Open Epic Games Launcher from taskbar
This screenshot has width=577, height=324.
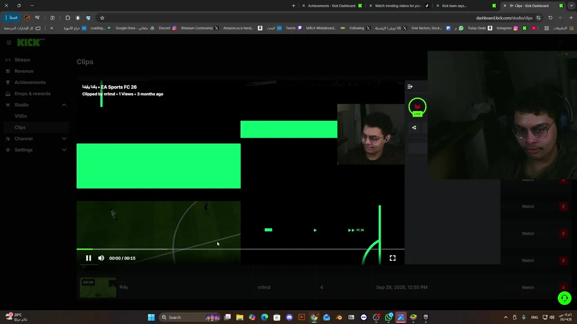426,317
